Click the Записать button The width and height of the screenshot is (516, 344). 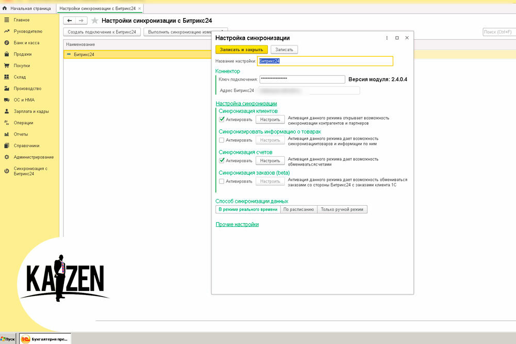[x=284, y=50]
